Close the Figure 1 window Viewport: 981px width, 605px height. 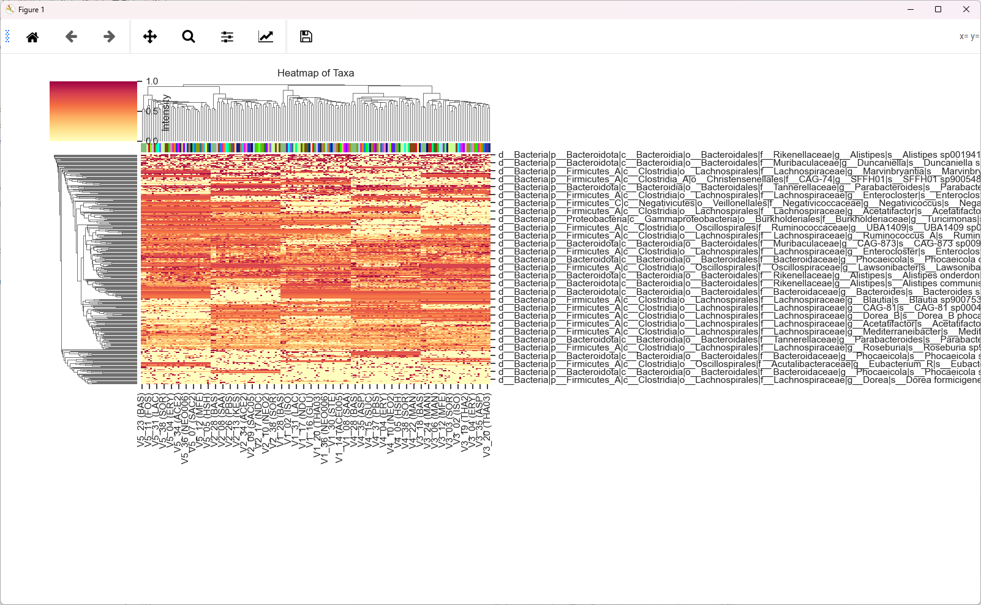[x=966, y=9]
